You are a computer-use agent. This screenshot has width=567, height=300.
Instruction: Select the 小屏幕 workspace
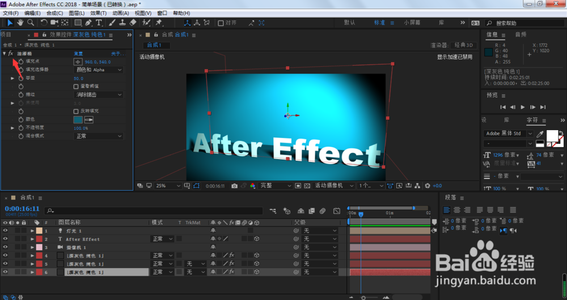point(412,23)
